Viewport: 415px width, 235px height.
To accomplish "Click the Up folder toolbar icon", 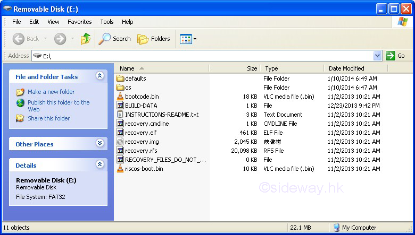I will coord(85,39).
